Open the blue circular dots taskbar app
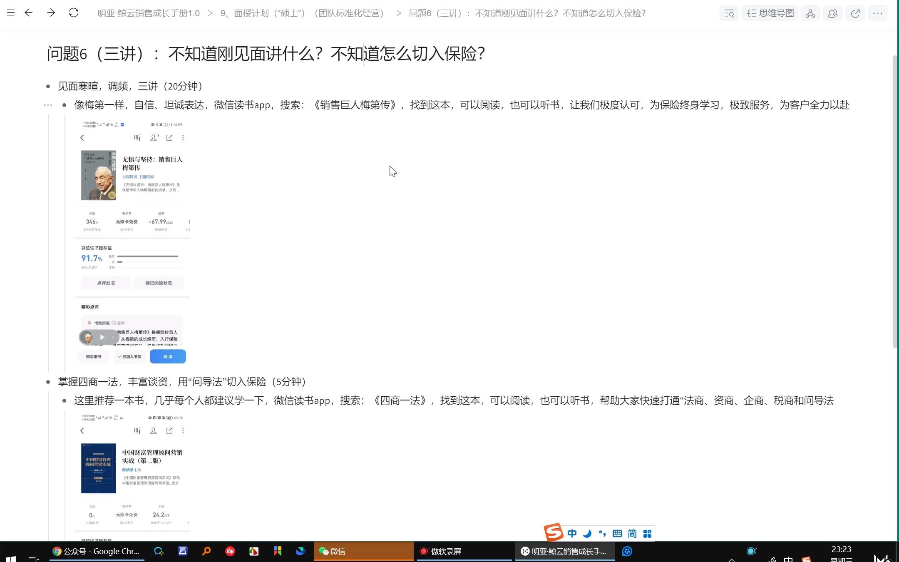 [x=627, y=551]
